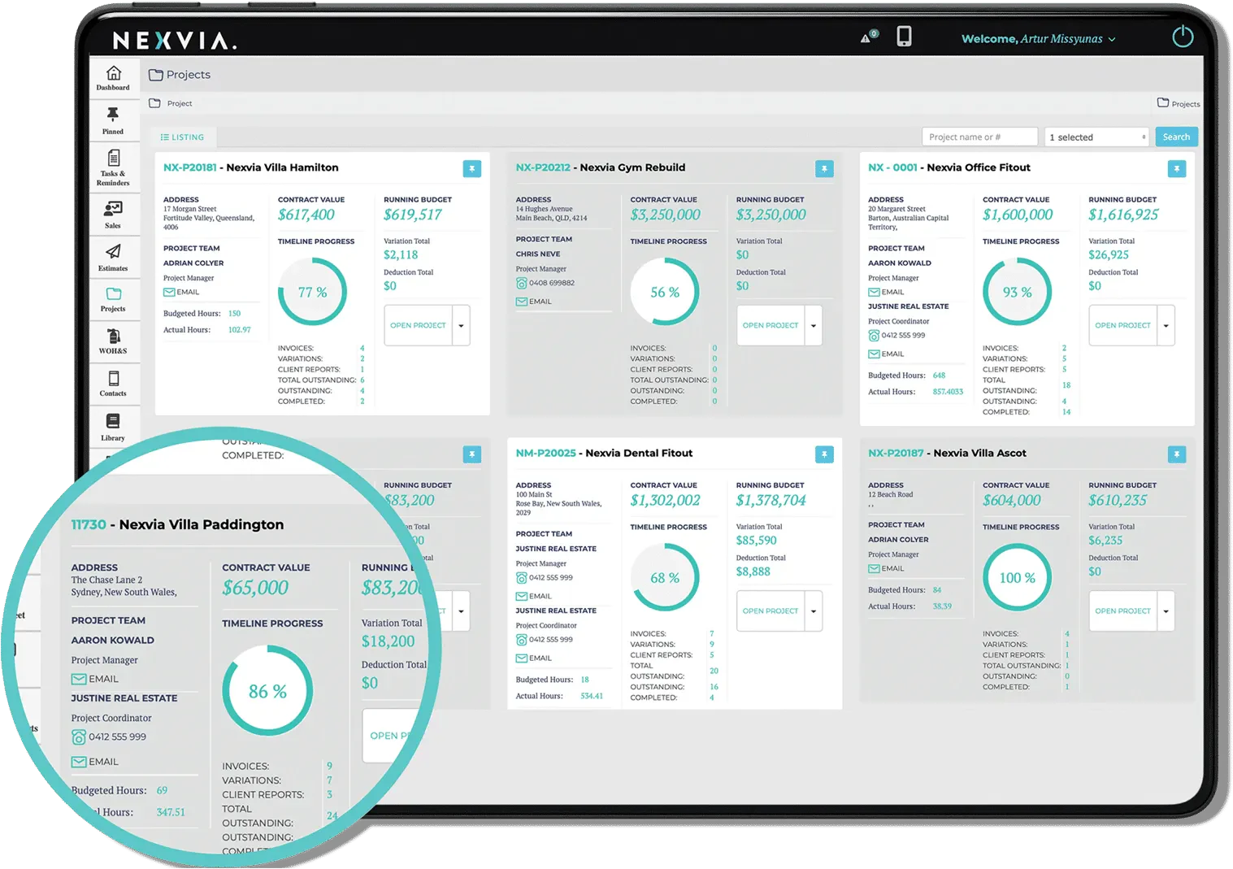The height and width of the screenshot is (869, 1233).
Task: Open the '1 selected' filter dropdown
Action: [1097, 137]
